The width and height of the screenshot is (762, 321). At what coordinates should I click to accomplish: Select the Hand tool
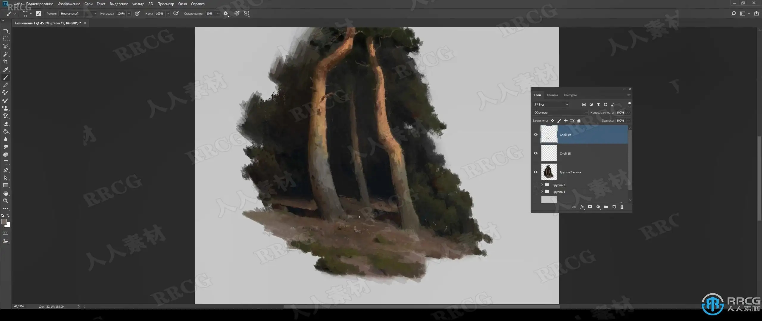tap(6, 193)
